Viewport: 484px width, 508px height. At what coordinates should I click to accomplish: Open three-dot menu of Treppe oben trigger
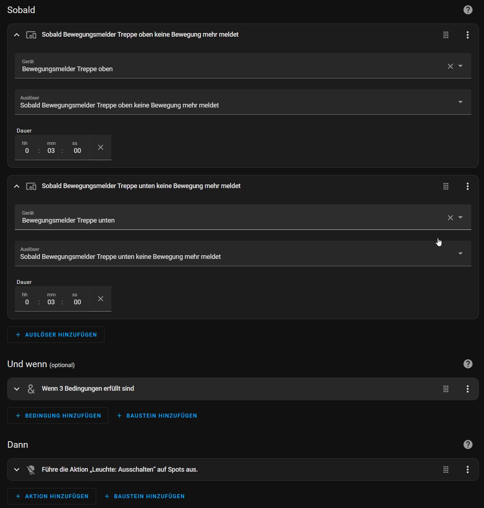pos(467,35)
